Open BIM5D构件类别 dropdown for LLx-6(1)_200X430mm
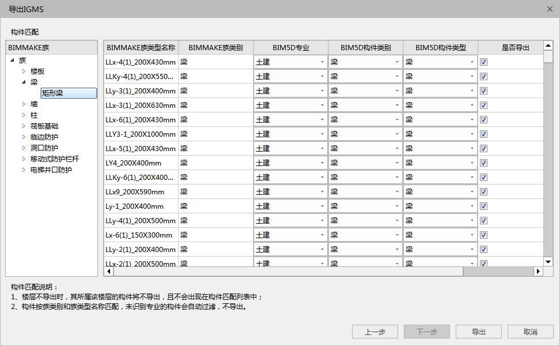The image size is (560, 346). pos(365,120)
